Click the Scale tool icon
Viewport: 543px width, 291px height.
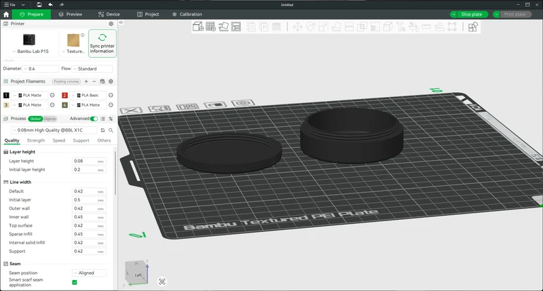pos(323,26)
